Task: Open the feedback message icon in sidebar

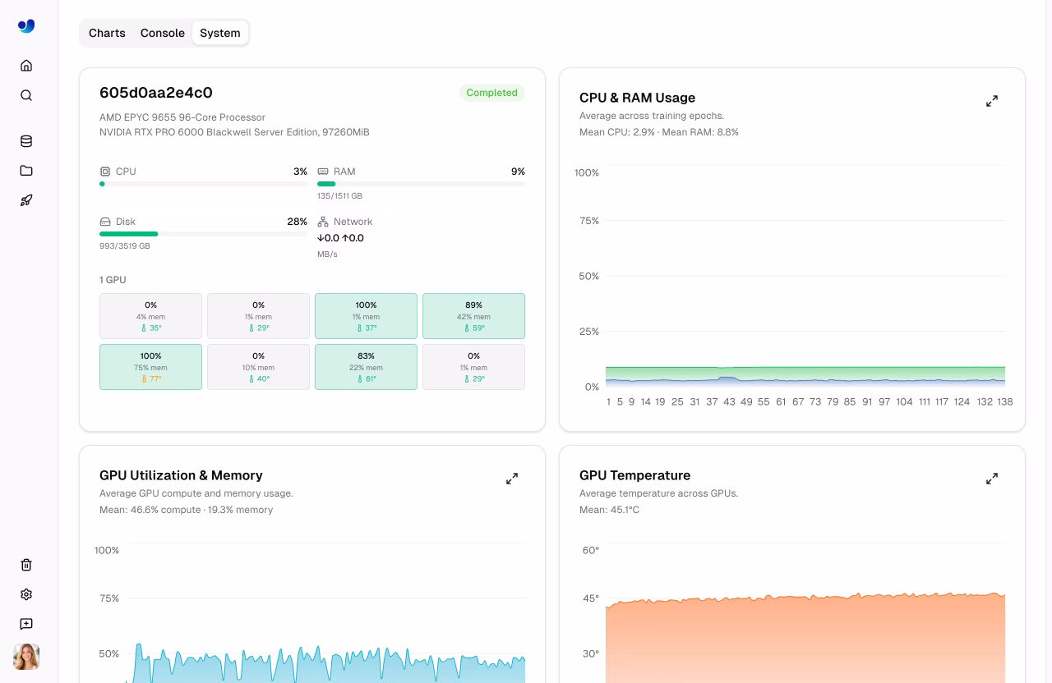Action: point(26,624)
